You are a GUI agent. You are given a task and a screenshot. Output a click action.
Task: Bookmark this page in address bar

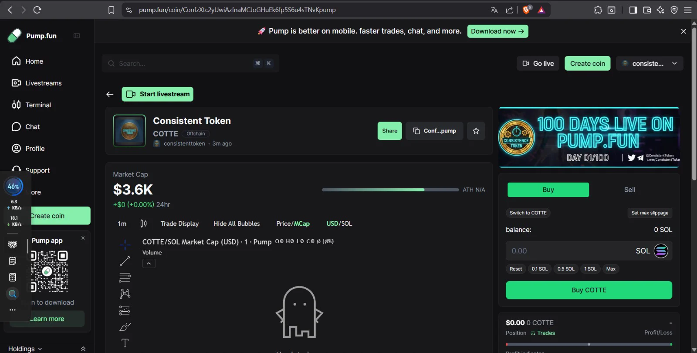coord(112,10)
